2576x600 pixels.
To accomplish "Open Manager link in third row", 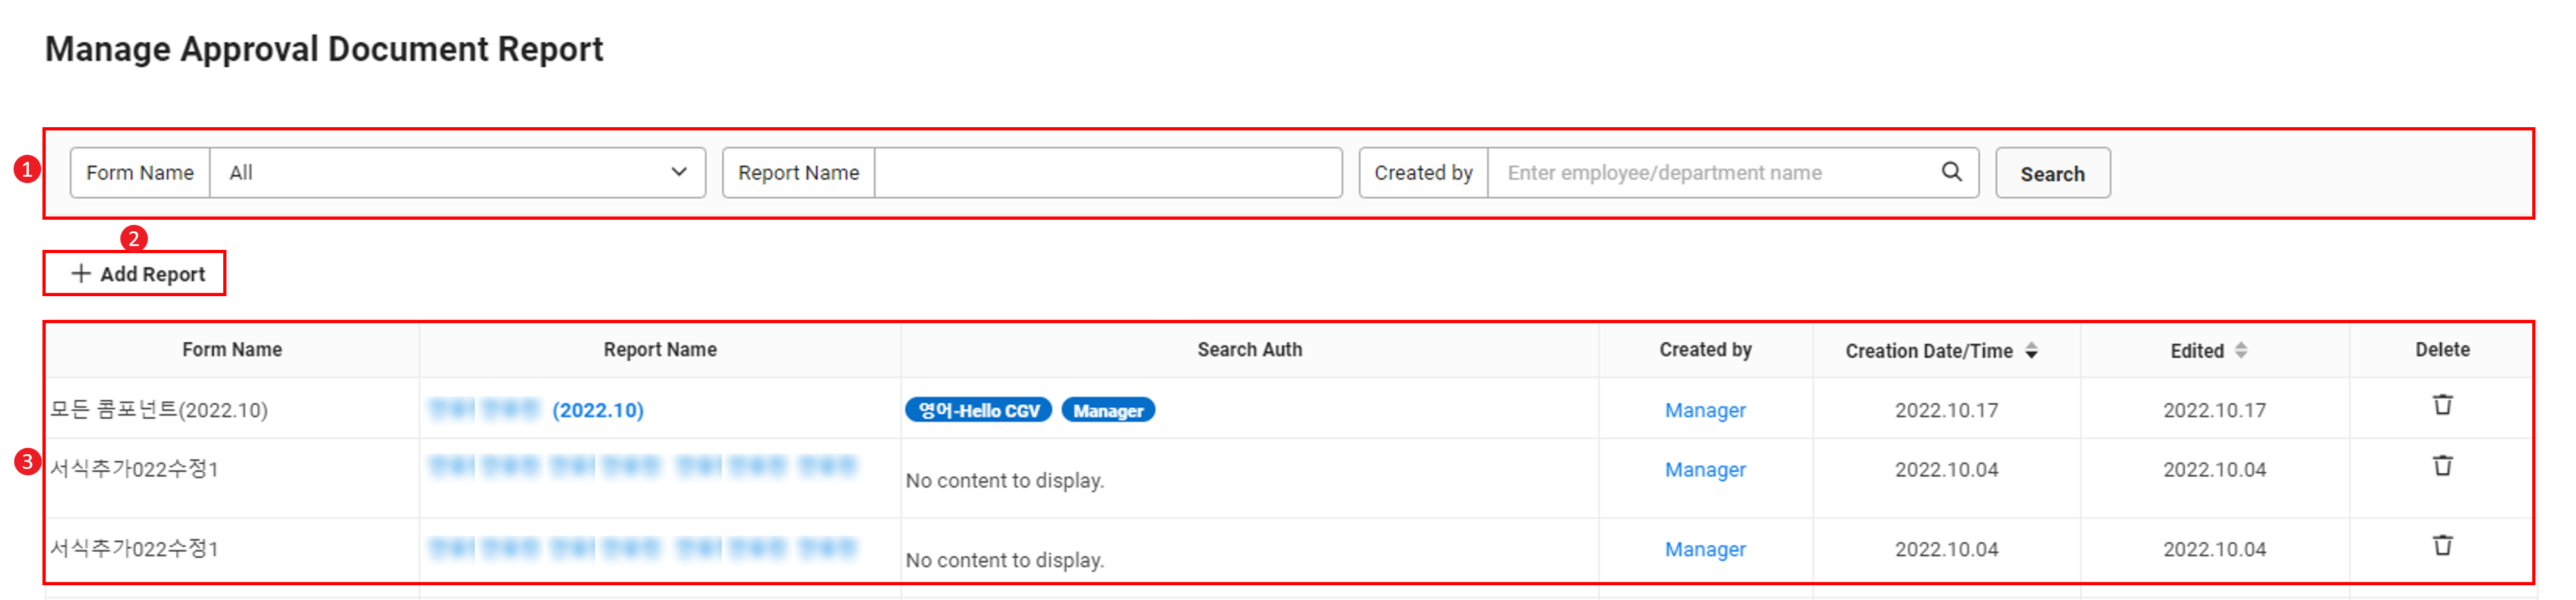I will pyautogui.click(x=1704, y=549).
